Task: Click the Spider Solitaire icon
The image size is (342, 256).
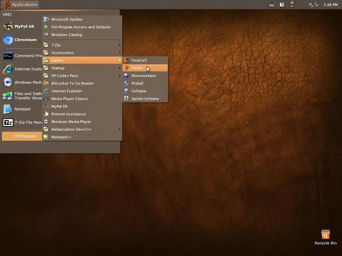Action: (126, 99)
